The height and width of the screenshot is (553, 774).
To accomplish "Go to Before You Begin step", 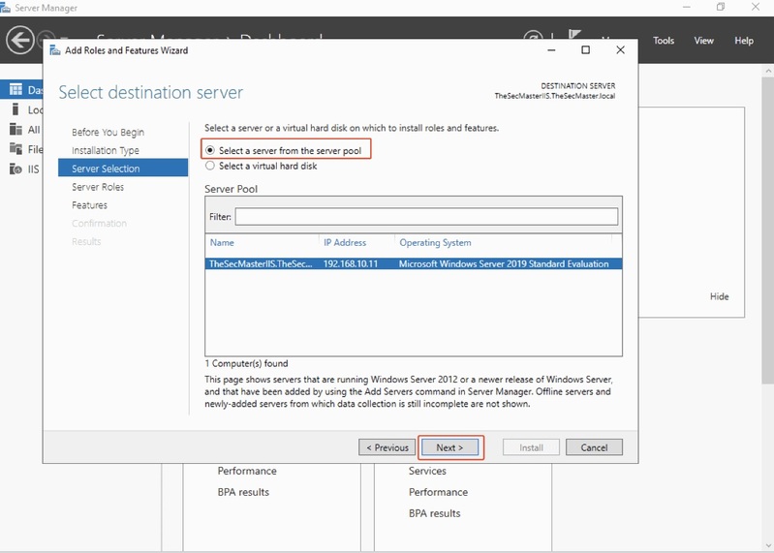I will 108,133.
